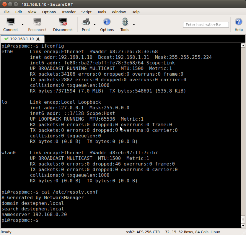Click the Reconnect toolbar icon

click(37, 22)
